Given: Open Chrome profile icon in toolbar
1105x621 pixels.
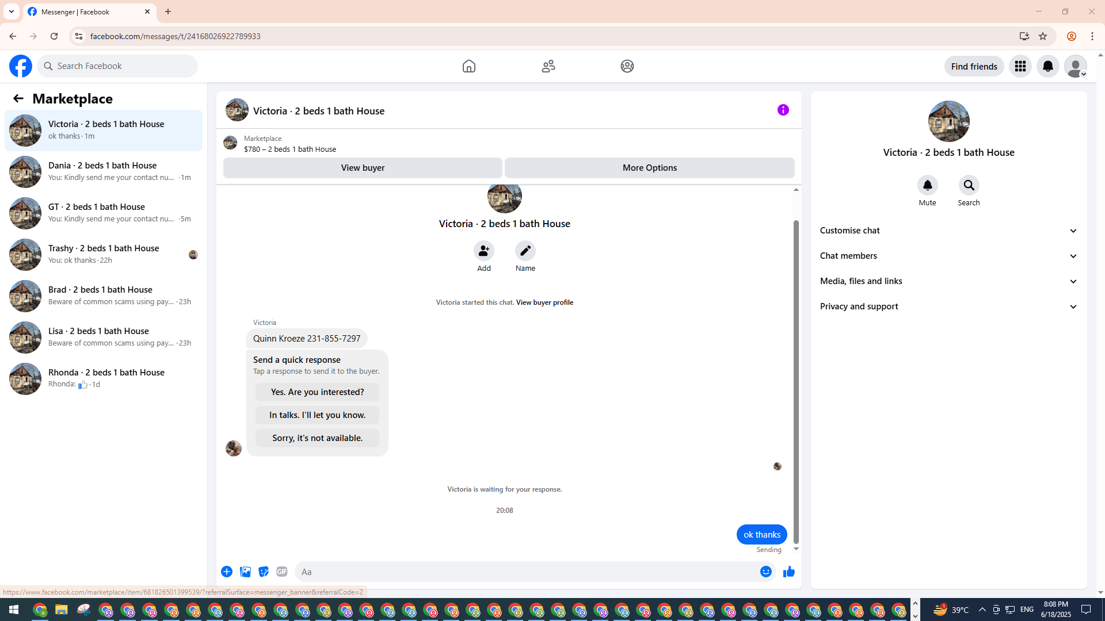Looking at the screenshot, I should click(x=1072, y=36).
